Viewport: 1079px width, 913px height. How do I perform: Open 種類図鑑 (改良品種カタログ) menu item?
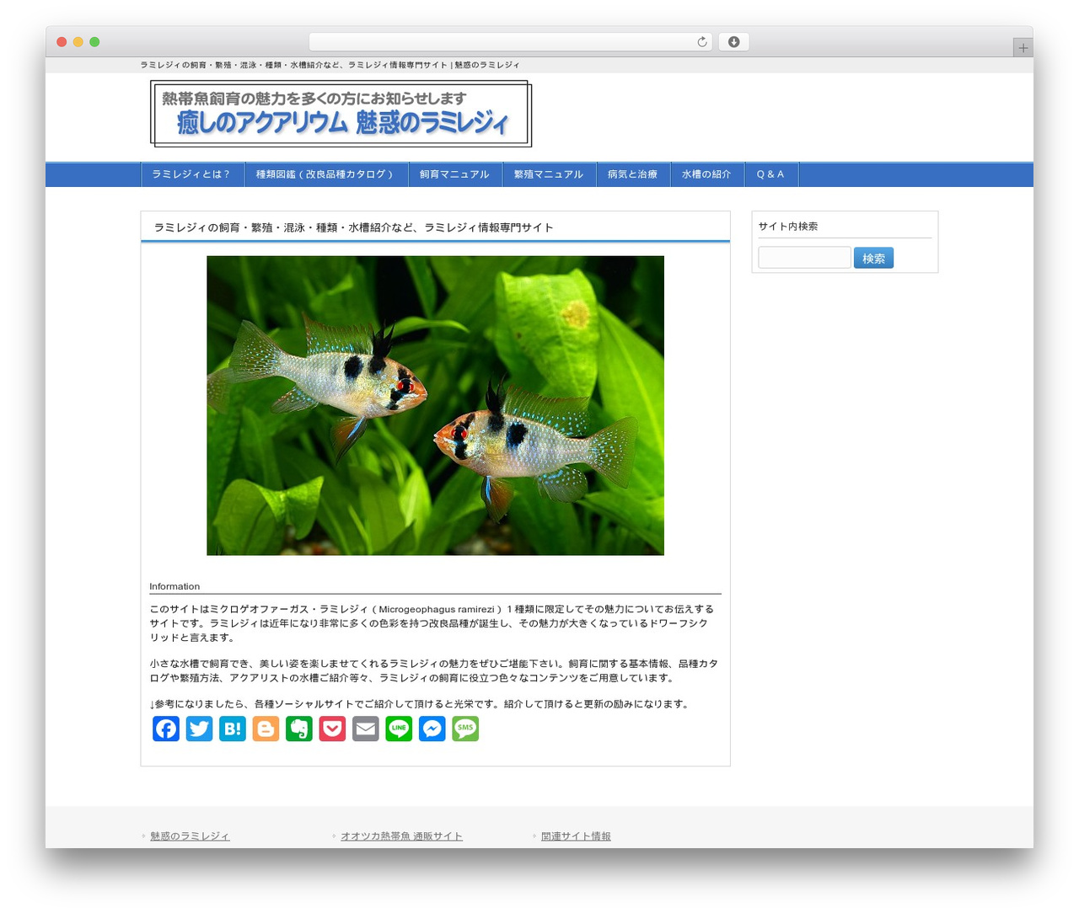(325, 174)
